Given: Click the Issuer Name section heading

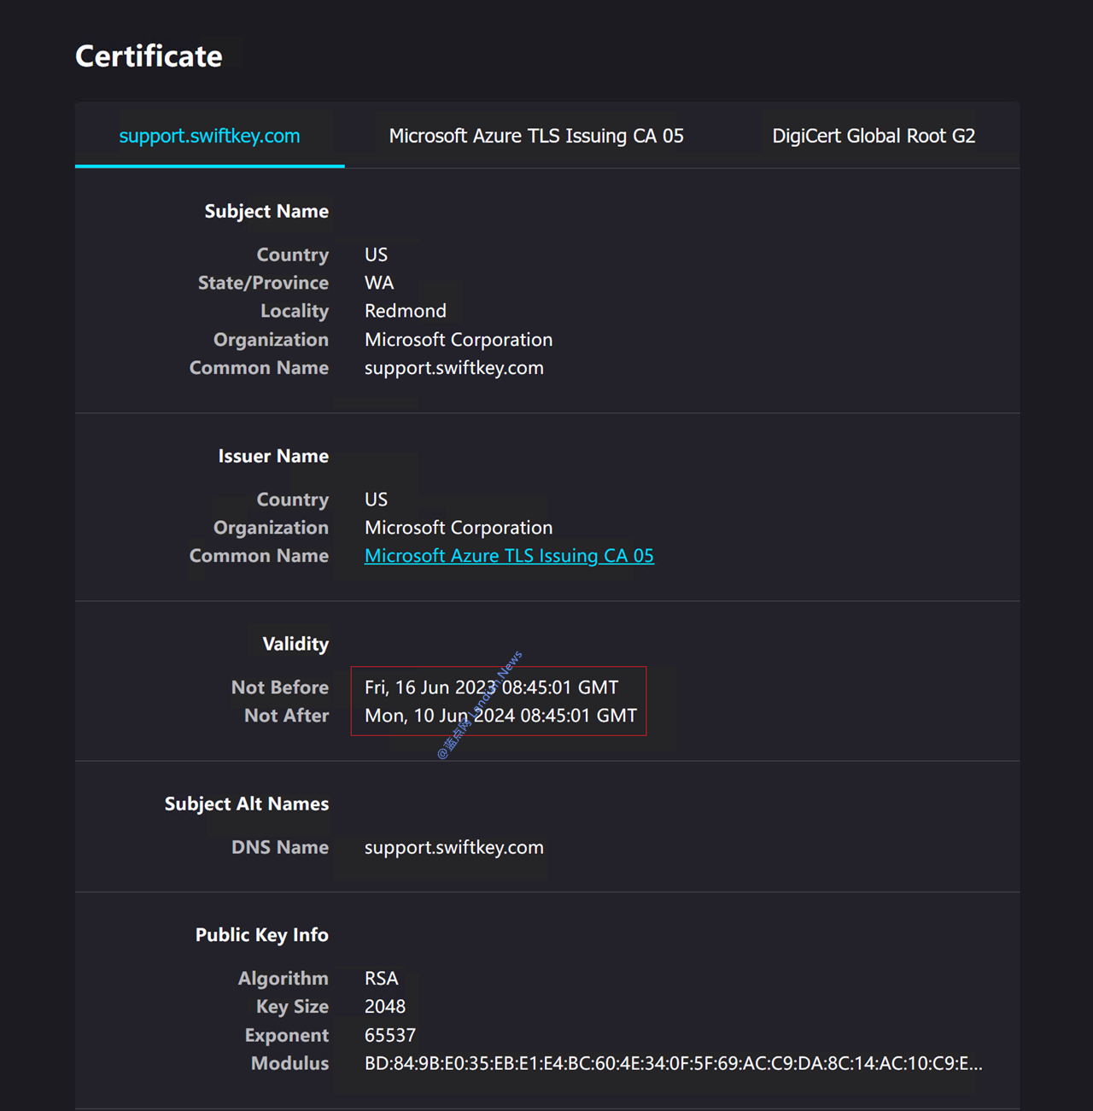Looking at the screenshot, I should 273,456.
